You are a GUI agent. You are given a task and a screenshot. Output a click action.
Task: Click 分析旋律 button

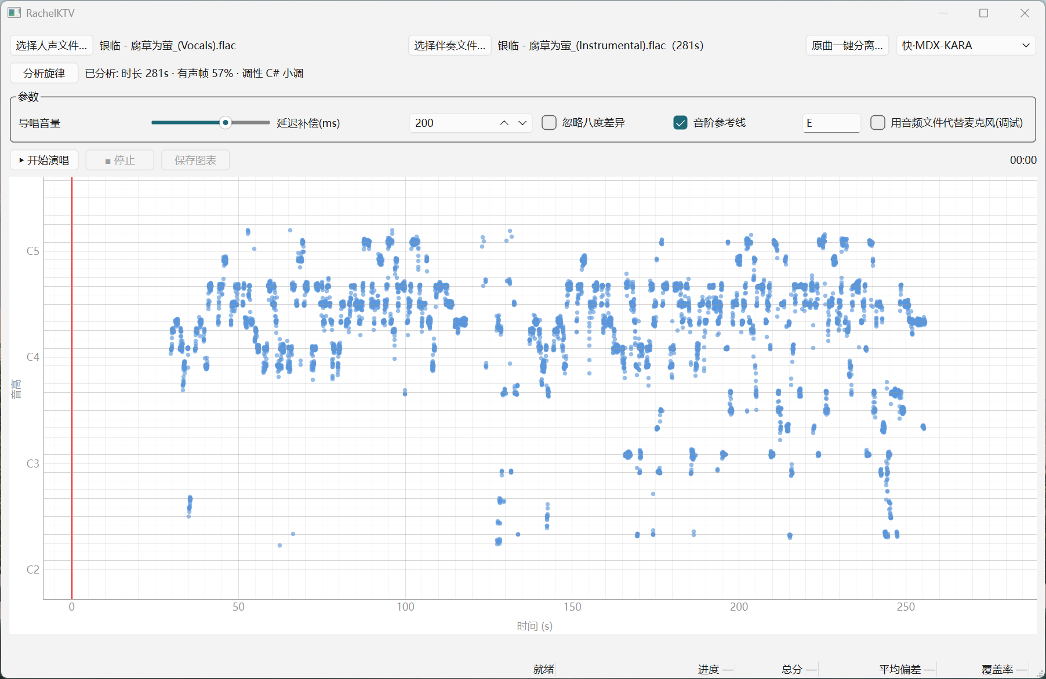(44, 73)
